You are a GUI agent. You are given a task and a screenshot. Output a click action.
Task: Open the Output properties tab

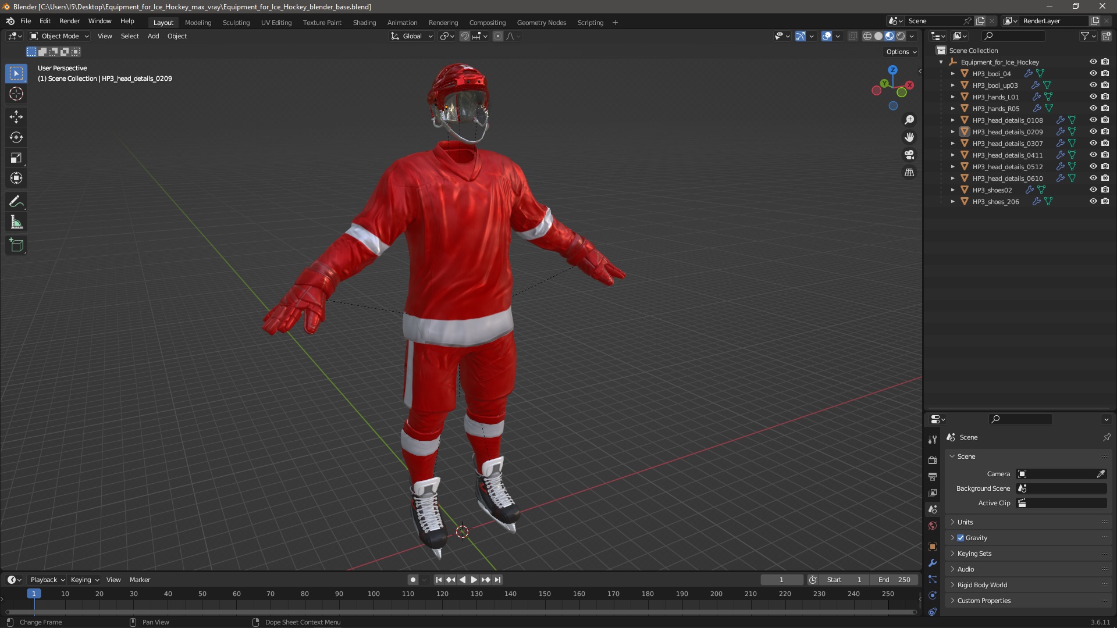click(x=933, y=476)
